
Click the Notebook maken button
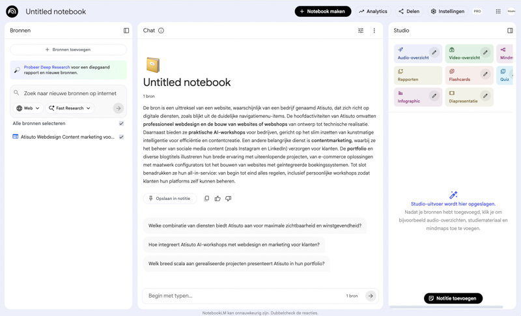point(322,11)
